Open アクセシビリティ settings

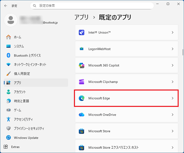pyautogui.click(x=36, y=119)
